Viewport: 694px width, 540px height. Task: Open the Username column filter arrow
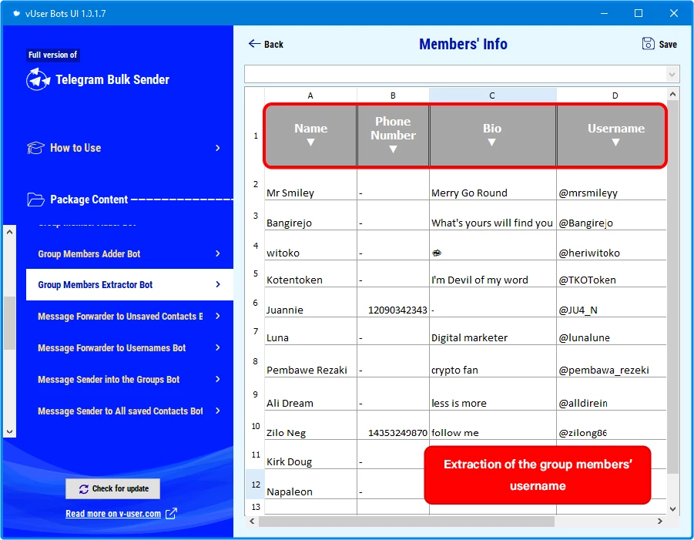[x=615, y=143]
